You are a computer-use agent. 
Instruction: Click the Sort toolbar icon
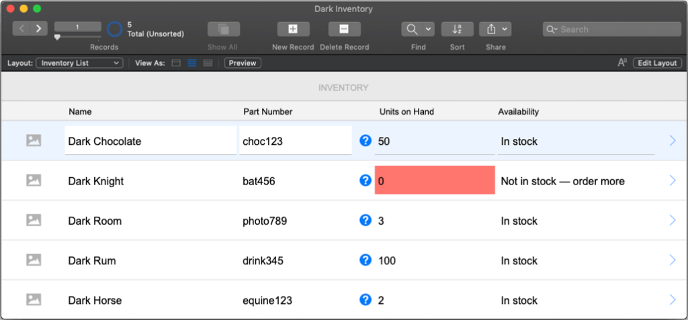click(x=457, y=29)
